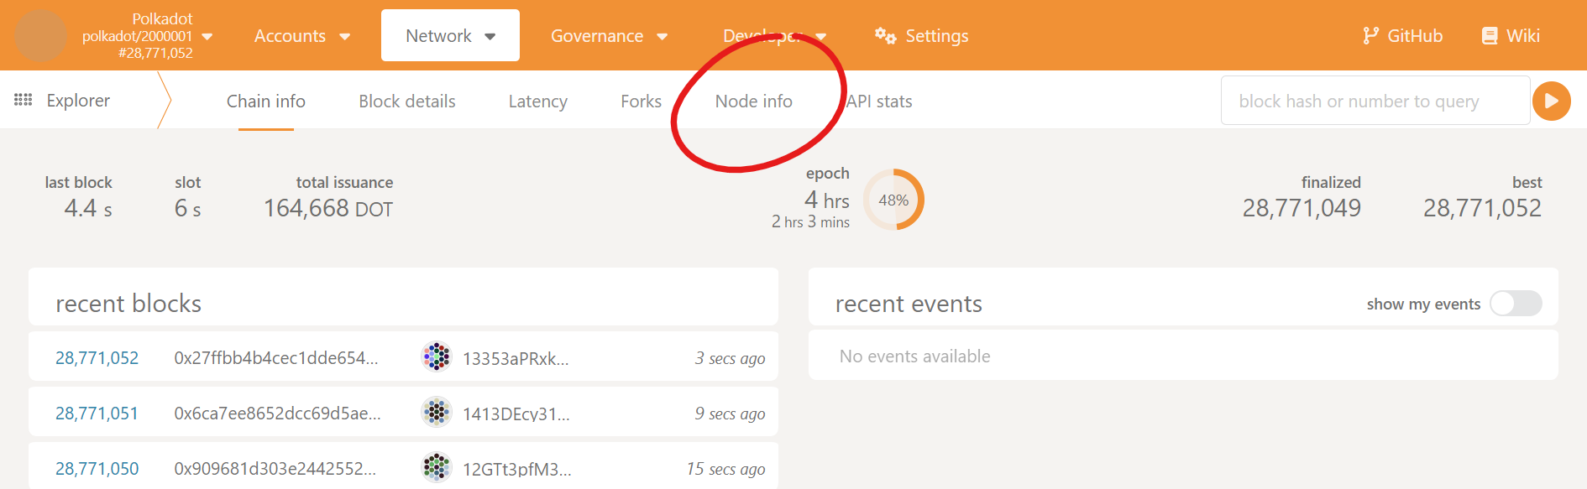Click identicon next to 13353aPRxk validator
Screen dimensions: 1587x489
pos(436,357)
